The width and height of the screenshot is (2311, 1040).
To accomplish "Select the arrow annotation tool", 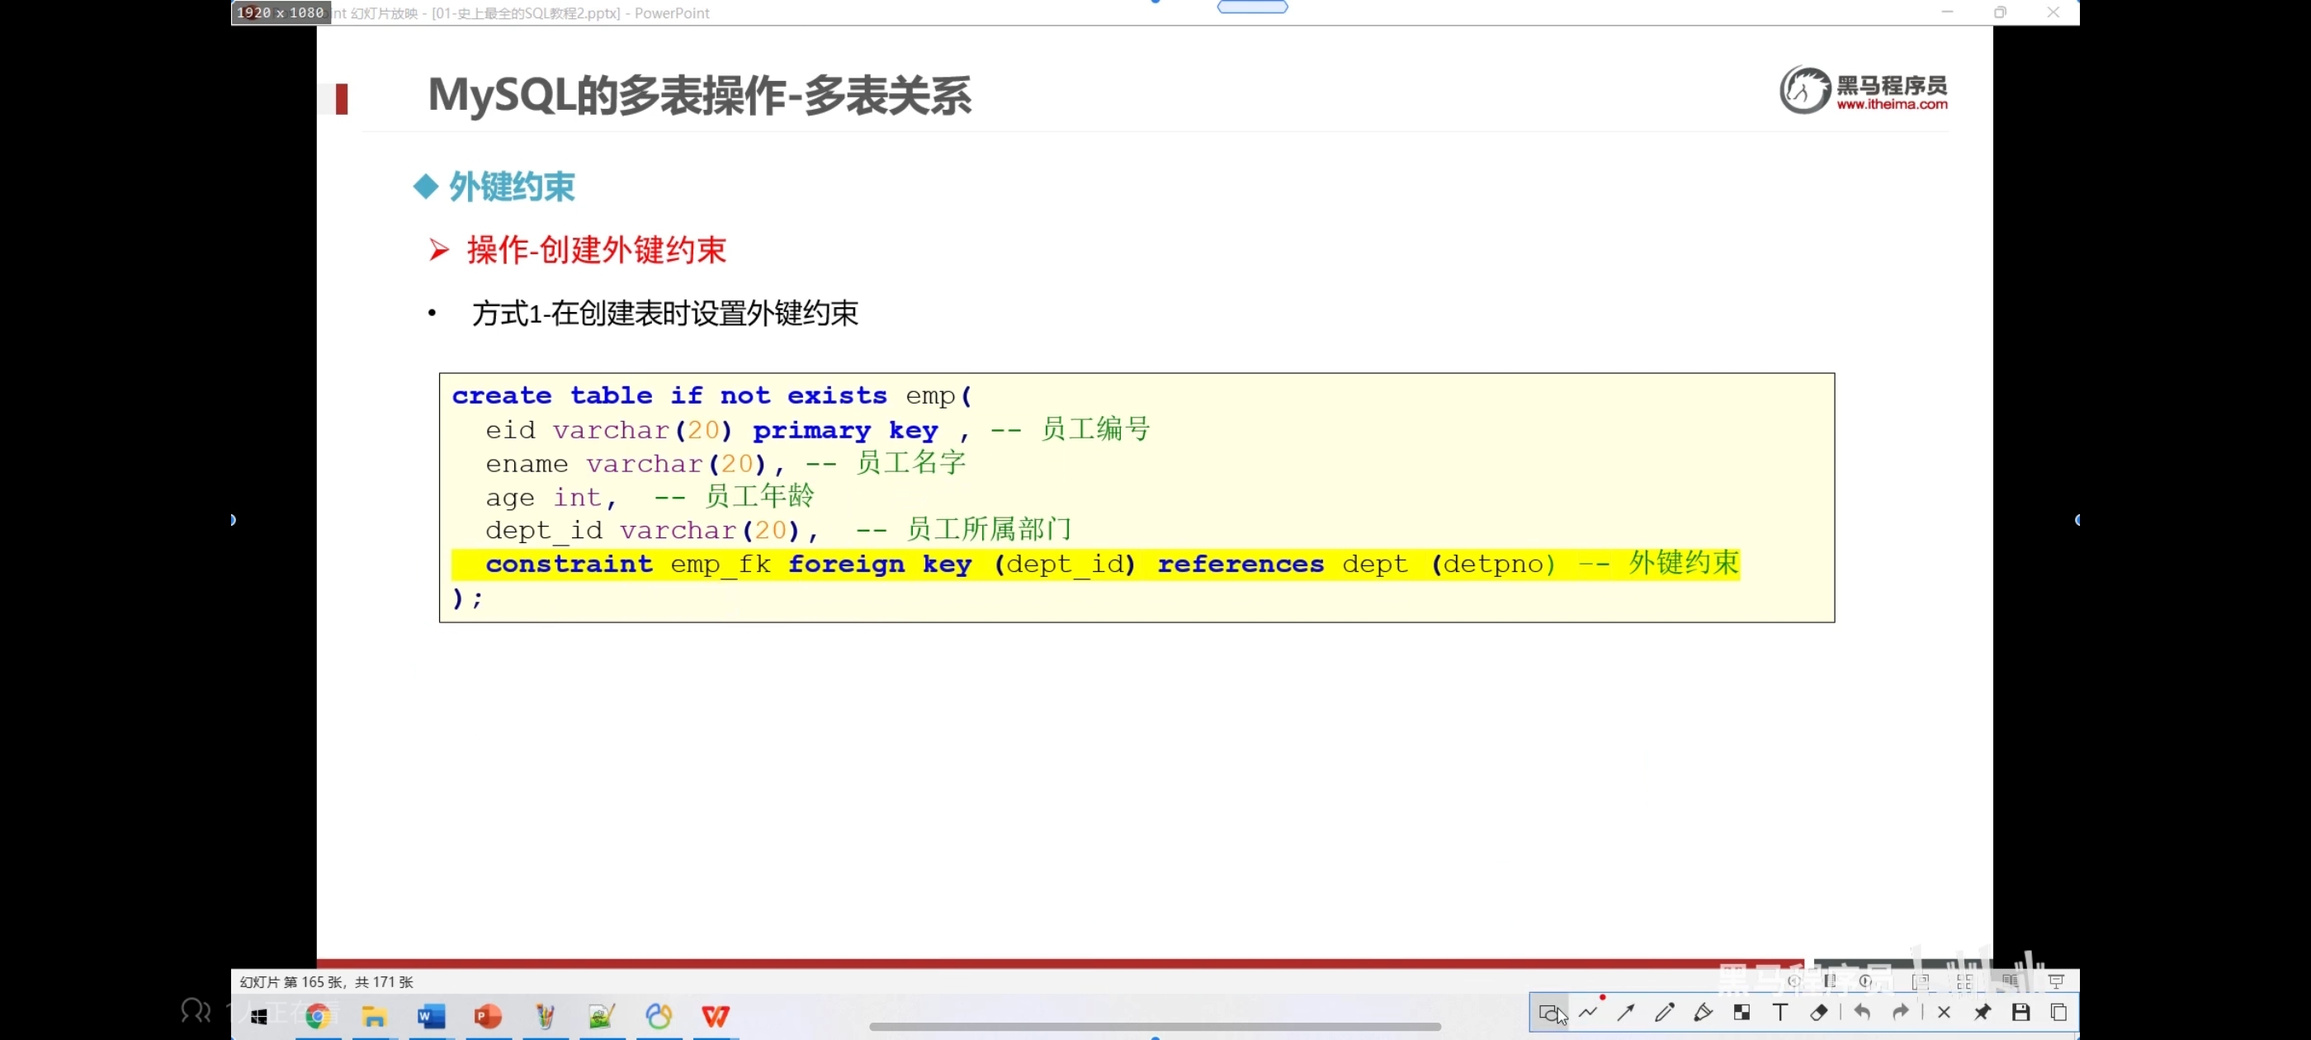I will pos(1626,1012).
